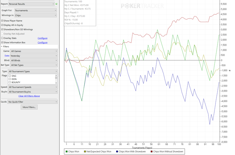The image size is (235, 155).
Task: Open the Date dropdown set to Yesterday
Action: [34, 56]
